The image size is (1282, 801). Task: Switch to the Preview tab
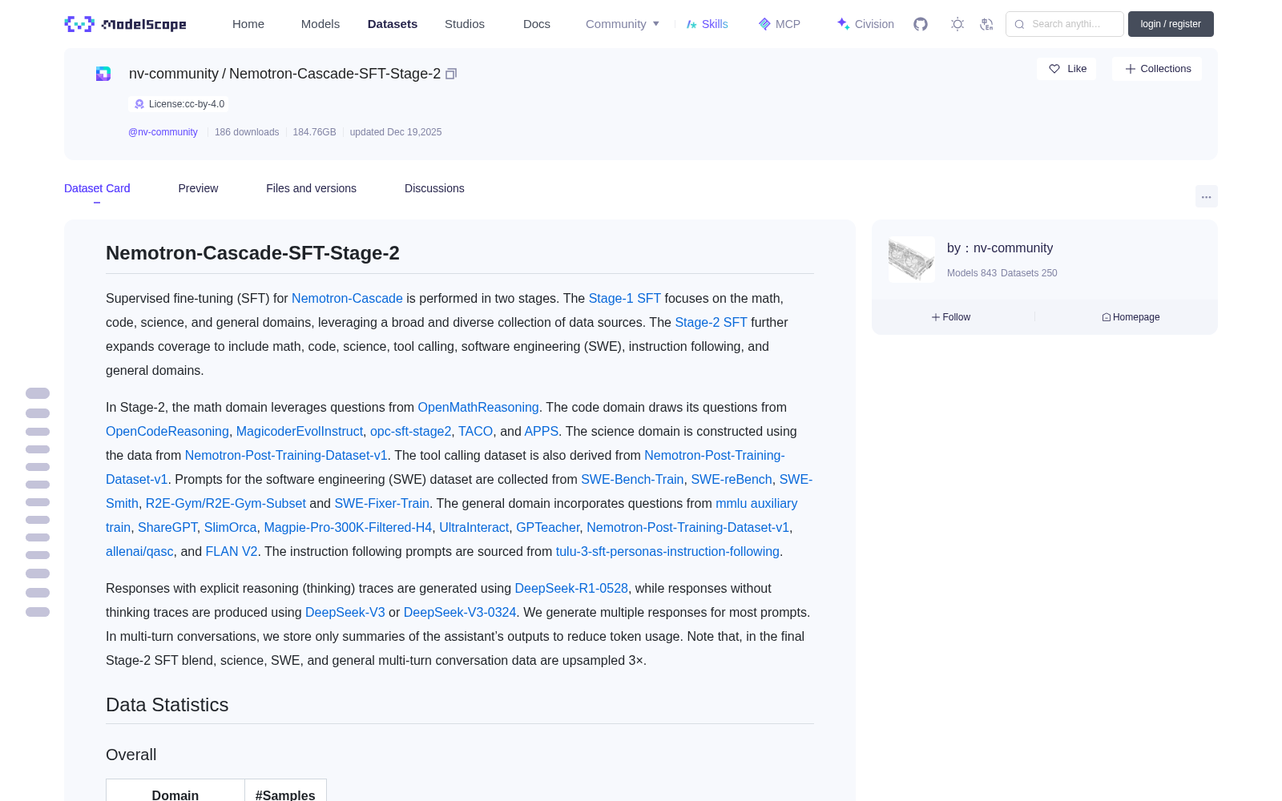click(x=198, y=188)
